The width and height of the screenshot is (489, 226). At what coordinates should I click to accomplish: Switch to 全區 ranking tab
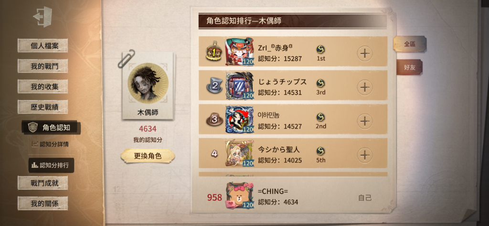[409, 44]
